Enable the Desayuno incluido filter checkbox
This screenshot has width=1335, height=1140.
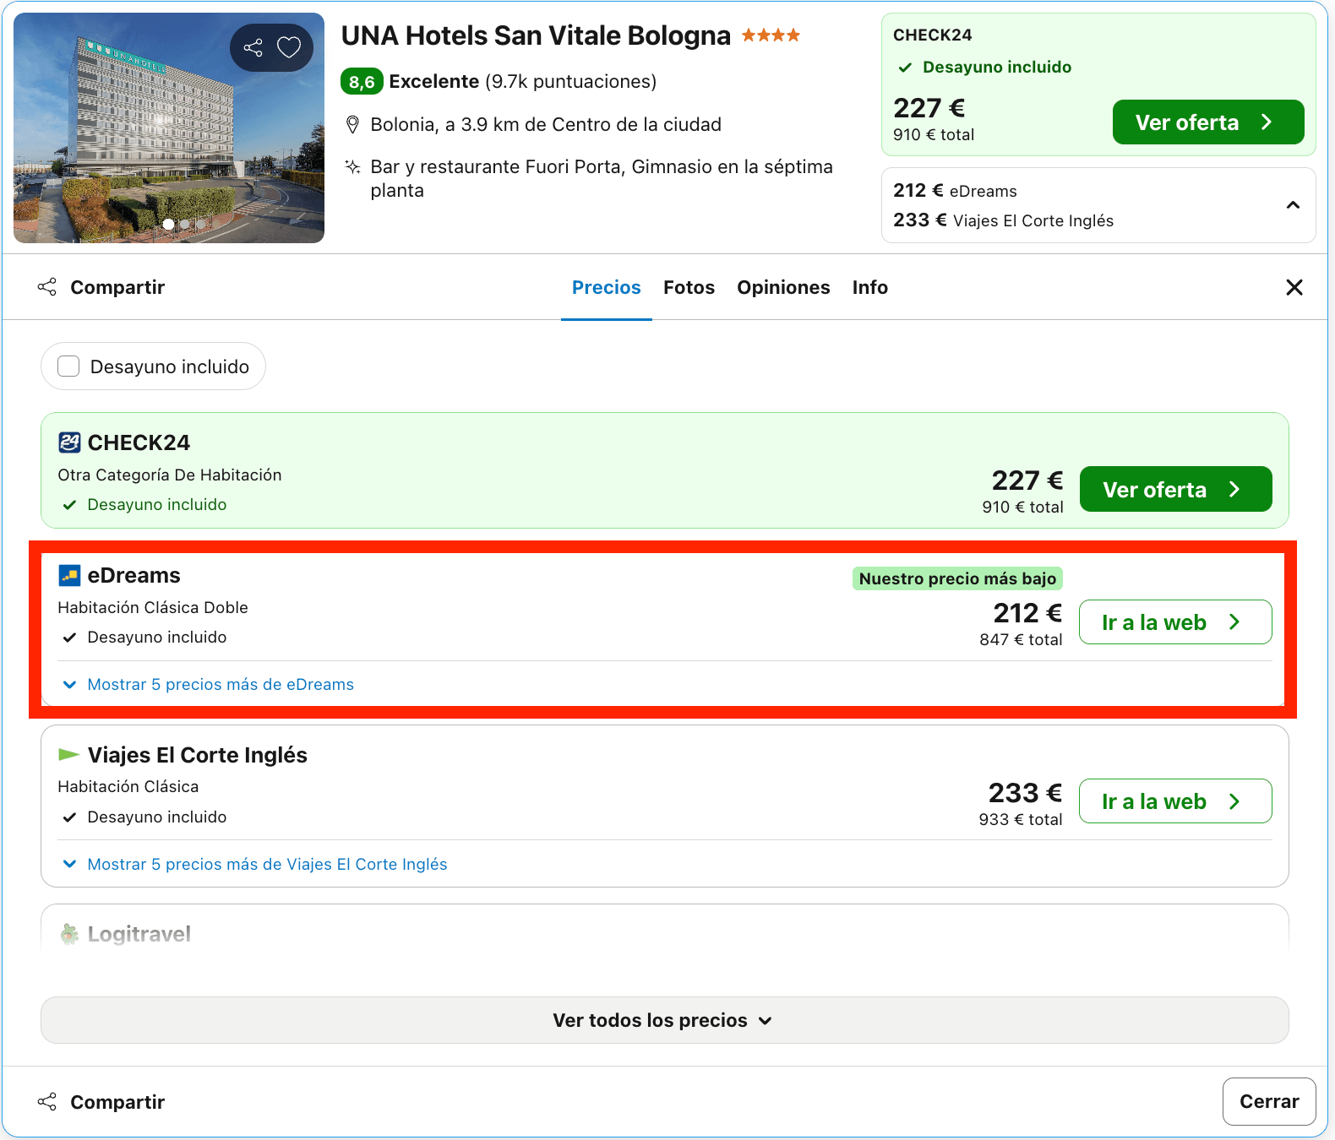tap(68, 366)
